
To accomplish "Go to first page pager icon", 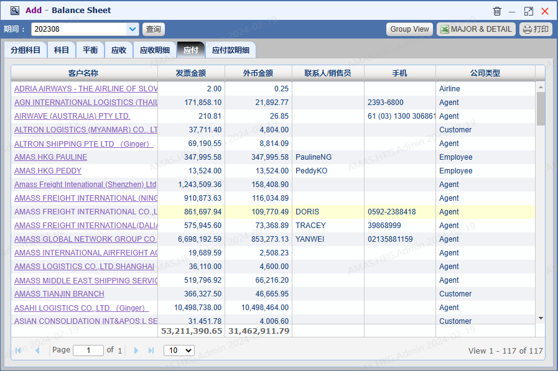I will pyautogui.click(x=18, y=350).
